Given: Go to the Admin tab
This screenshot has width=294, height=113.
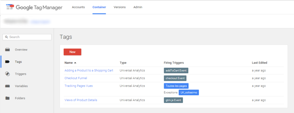Looking at the screenshot, I should point(138,7).
